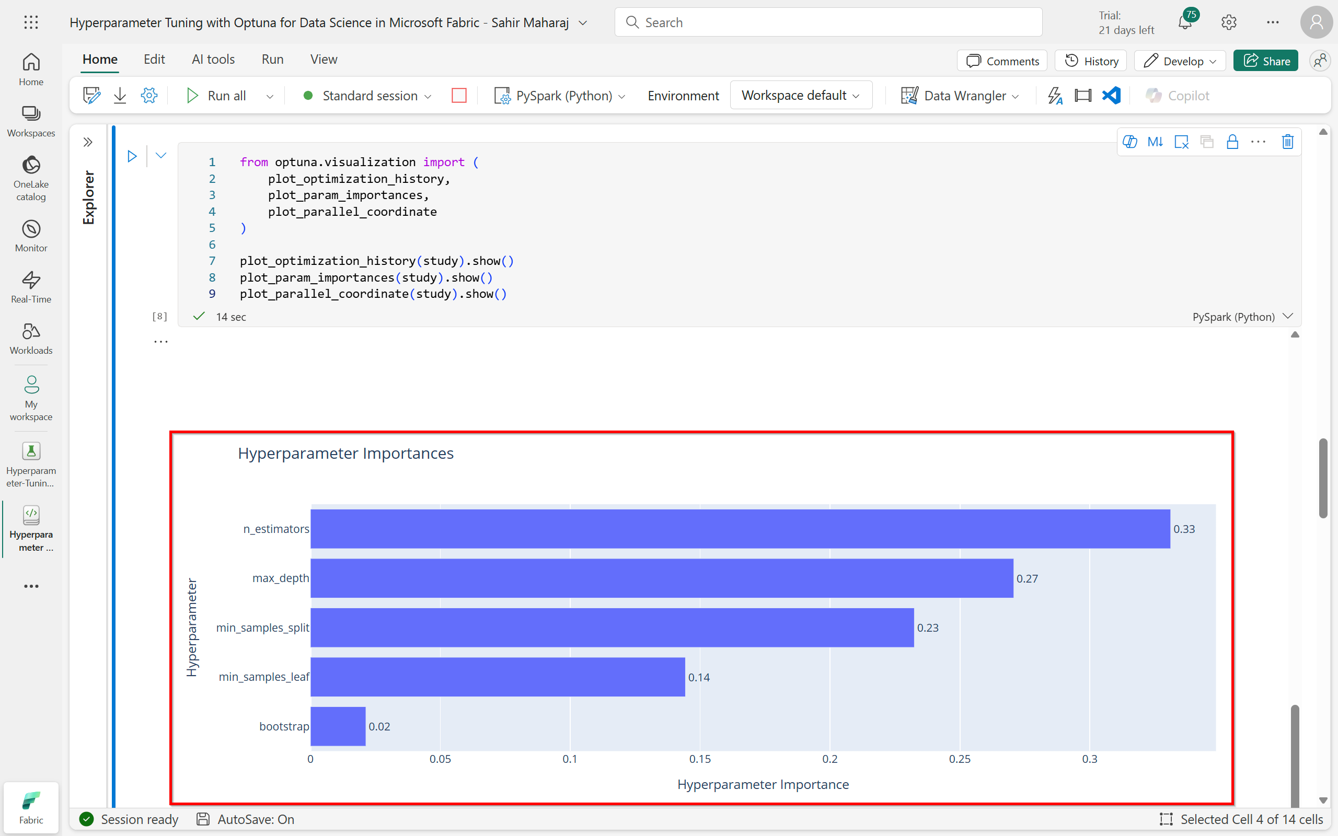Open the Settings gear in header

click(x=1229, y=22)
